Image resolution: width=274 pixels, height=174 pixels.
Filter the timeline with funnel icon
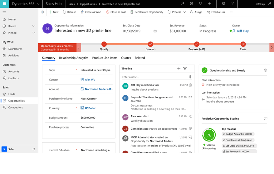pos(185,69)
